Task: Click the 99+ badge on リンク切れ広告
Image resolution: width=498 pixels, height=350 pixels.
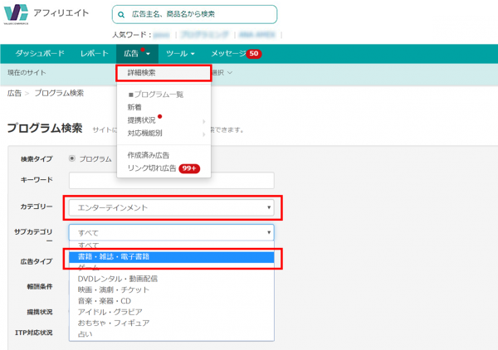Action: [x=189, y=168]
